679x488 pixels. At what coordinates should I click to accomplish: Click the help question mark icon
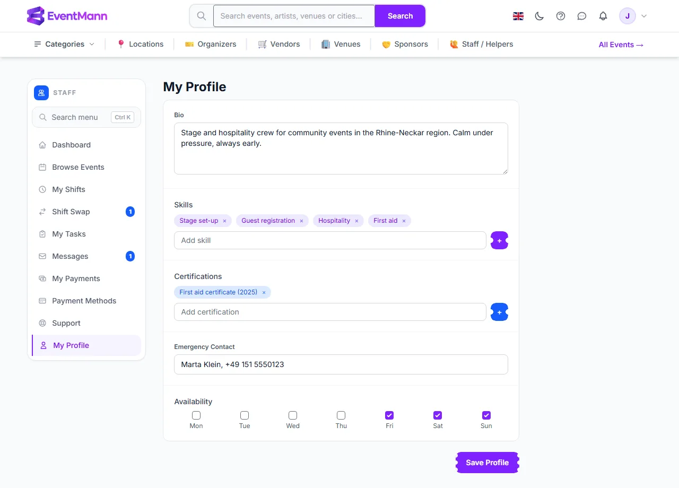[561, 16]
